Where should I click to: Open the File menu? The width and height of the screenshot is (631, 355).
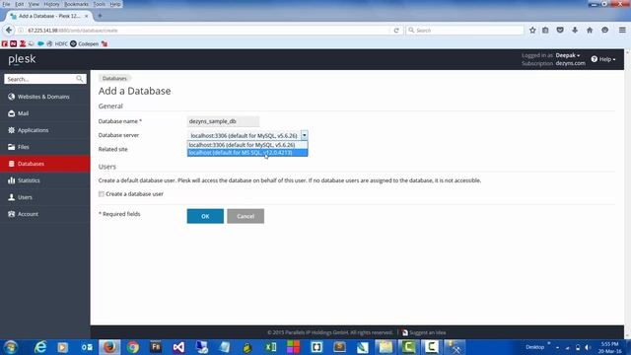click(x=7, y=4)
